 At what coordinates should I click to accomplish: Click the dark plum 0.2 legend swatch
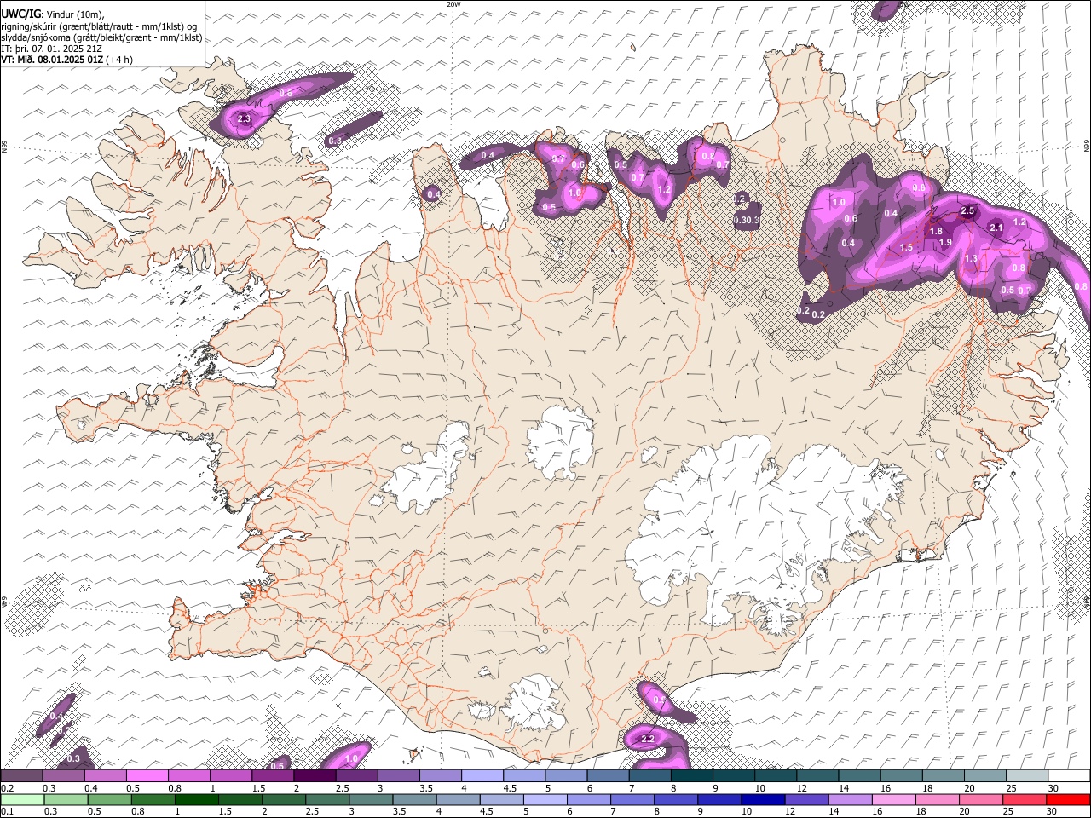coord(21,776)
